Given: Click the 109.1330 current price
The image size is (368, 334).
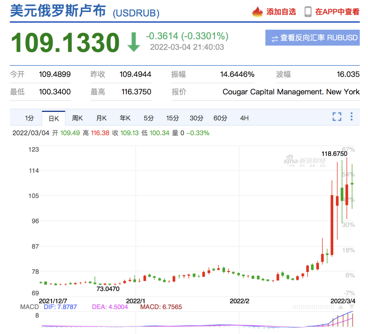Looking at the screenshot, I should click(x=65, y=43).
